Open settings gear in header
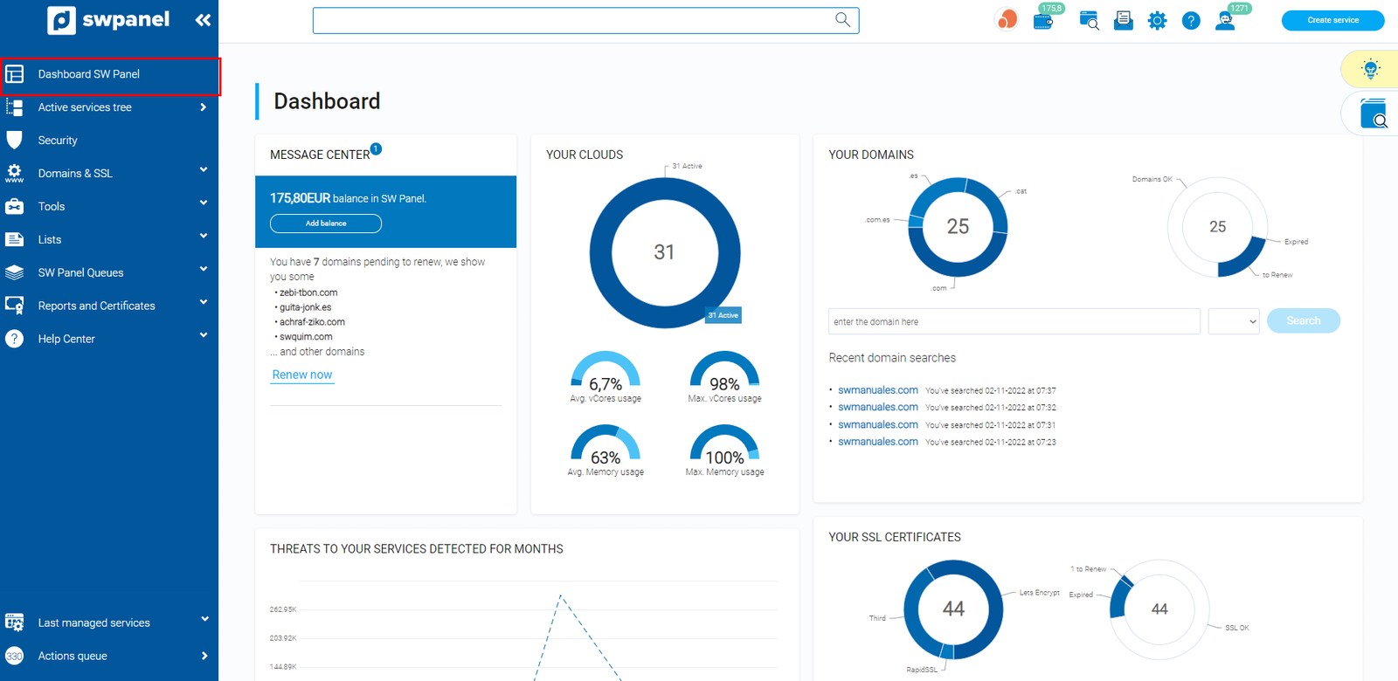 (x=1157, y=21)
